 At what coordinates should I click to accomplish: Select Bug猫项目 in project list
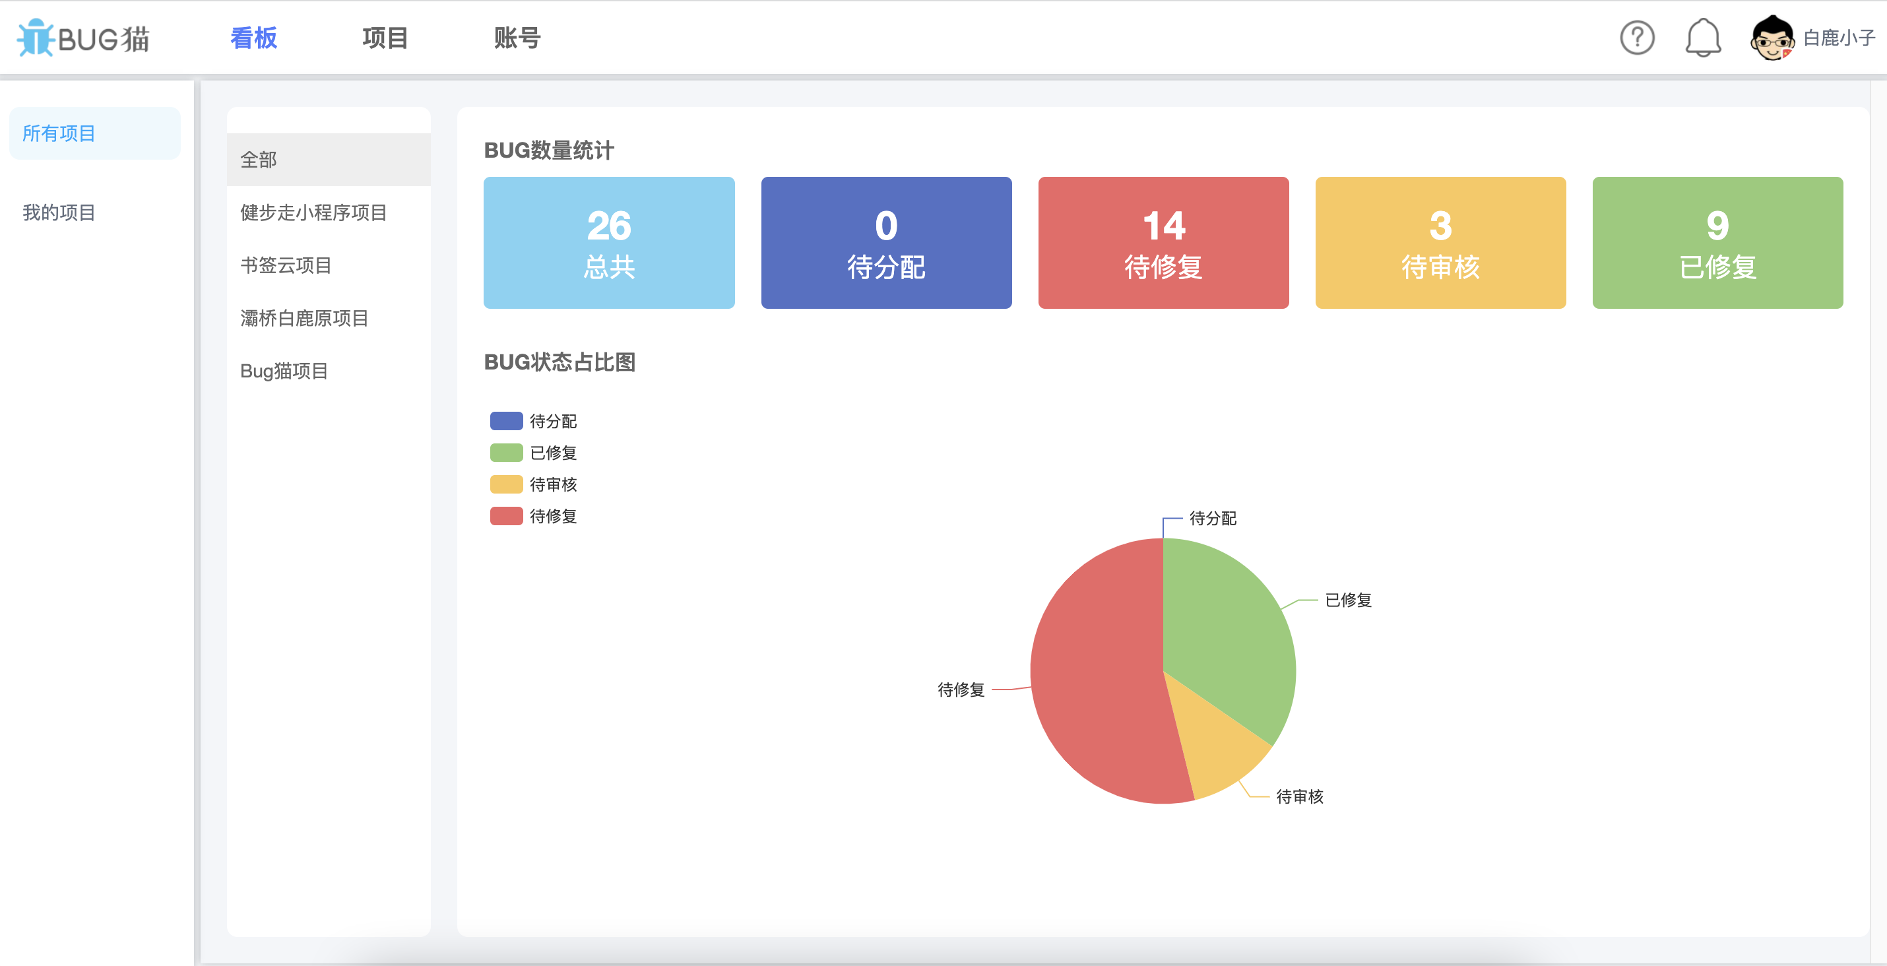pyautogui.click(x=284, y=371)
